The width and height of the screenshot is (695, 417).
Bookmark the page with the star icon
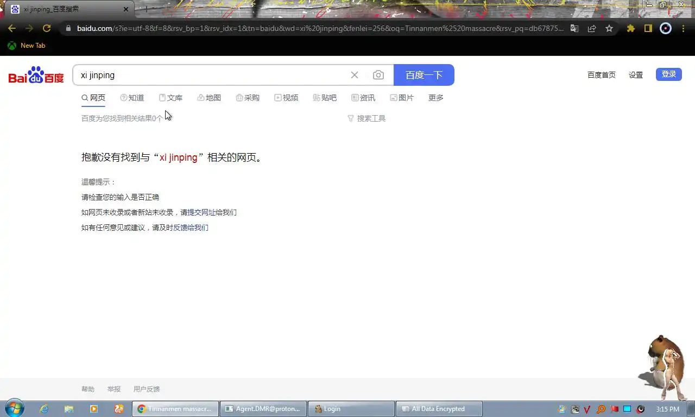[609, 28]
